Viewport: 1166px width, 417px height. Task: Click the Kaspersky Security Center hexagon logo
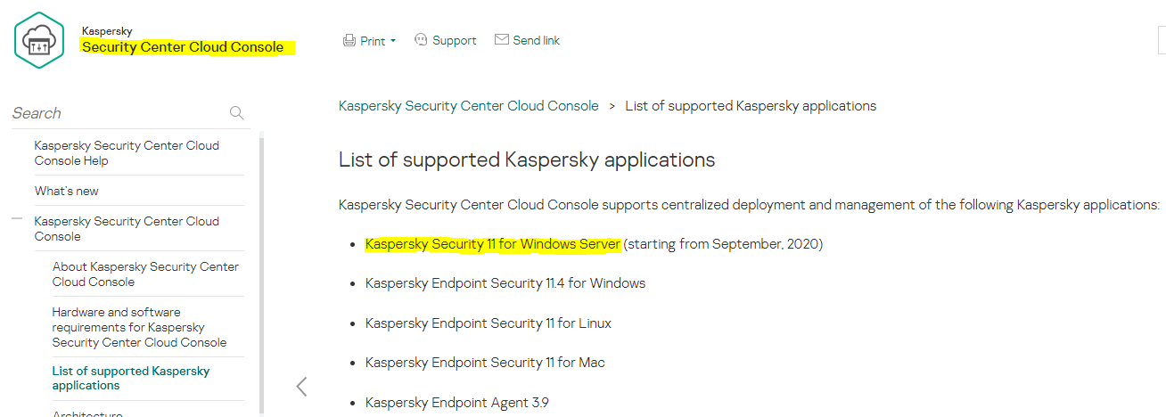click(x=39, y=40)
